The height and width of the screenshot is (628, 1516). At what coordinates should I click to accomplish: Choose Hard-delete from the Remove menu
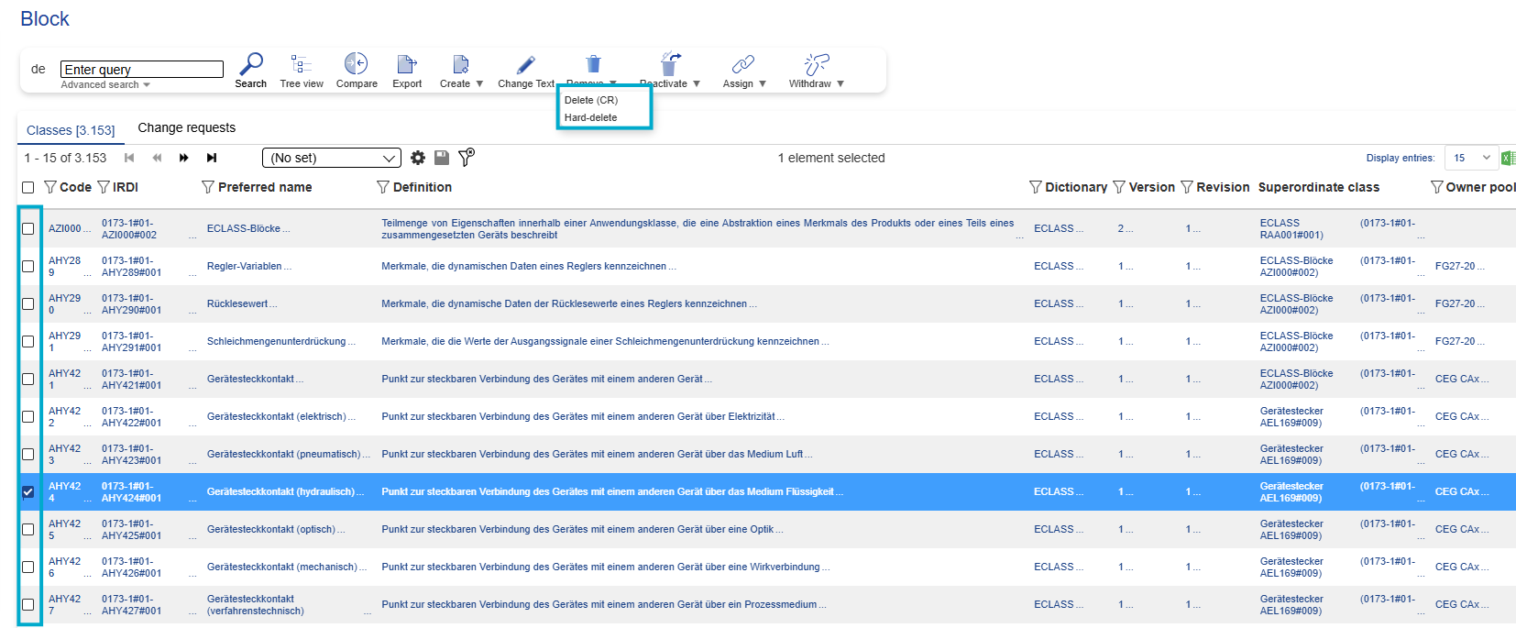point(590,117)
